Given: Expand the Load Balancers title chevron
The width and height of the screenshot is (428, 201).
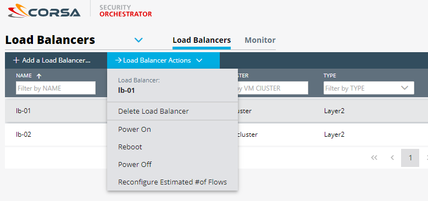Looking at the screenshot, I should tap(138, 40).
